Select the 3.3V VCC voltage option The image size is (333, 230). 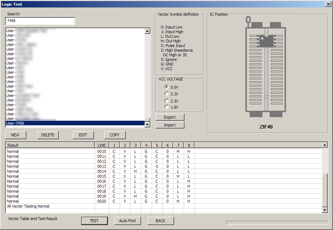[167, 93]
